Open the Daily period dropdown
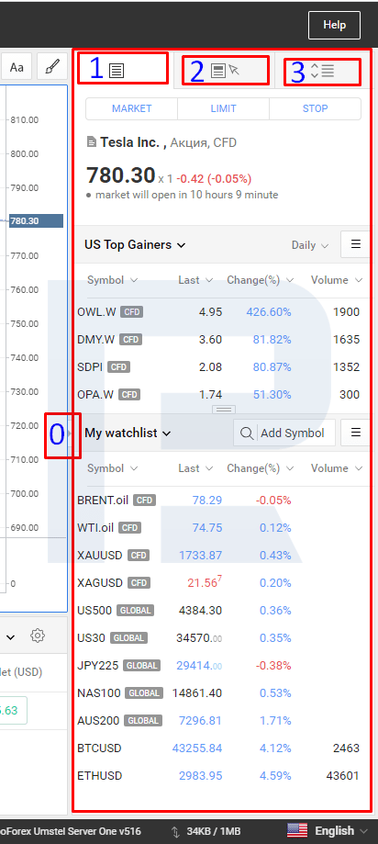 click(310, 245)
